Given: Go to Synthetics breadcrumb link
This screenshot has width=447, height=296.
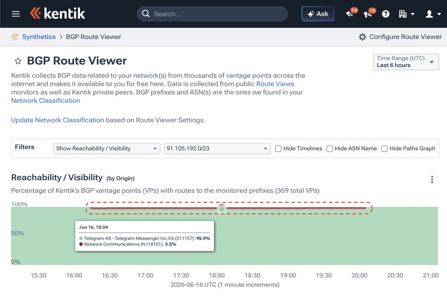Looking at the screenshot, I should click(39, 37).
